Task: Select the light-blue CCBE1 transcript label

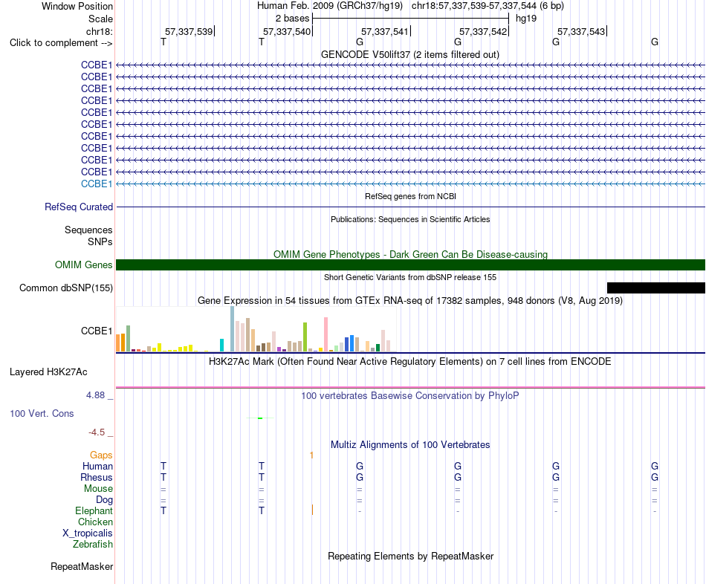Action: (97, 184)
